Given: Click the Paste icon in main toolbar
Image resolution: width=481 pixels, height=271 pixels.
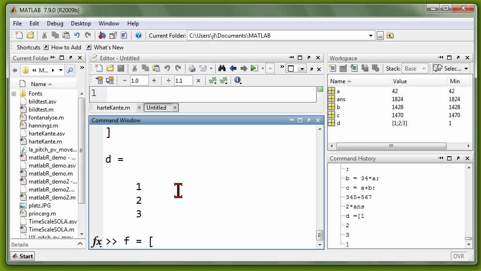Looking at the screenshot, I should 66,35.
